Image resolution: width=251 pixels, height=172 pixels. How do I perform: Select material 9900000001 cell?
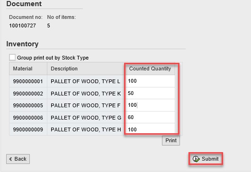(x=28, y=81)
